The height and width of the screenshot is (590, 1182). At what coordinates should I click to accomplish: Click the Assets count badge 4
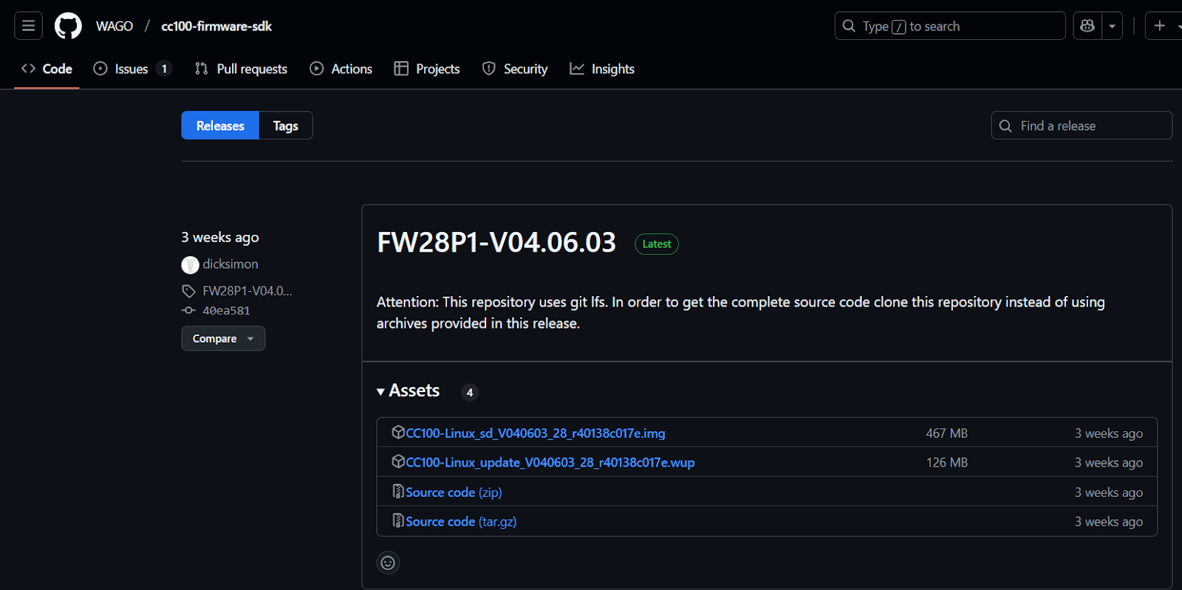(470, 392)
